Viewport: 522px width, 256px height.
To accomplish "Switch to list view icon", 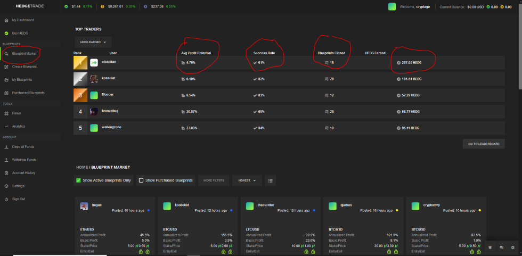I will tap(271, 180).
